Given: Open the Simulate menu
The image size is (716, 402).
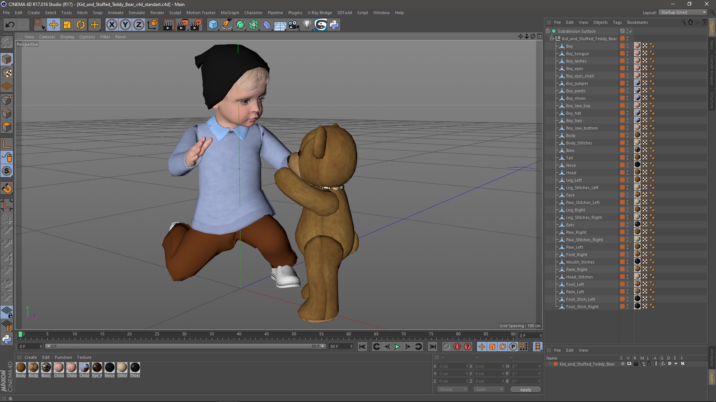Looking at the screenshot, I should coord(137,13).
